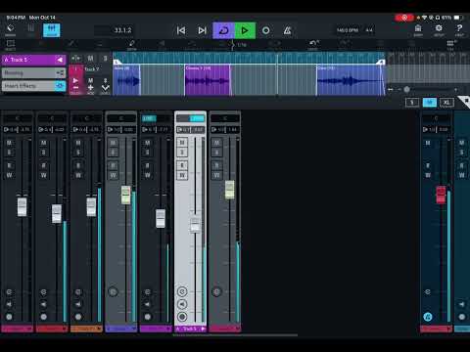470x352 pixels.
Task: Toggle the metronome click
Action: click(x=287, y=30)
